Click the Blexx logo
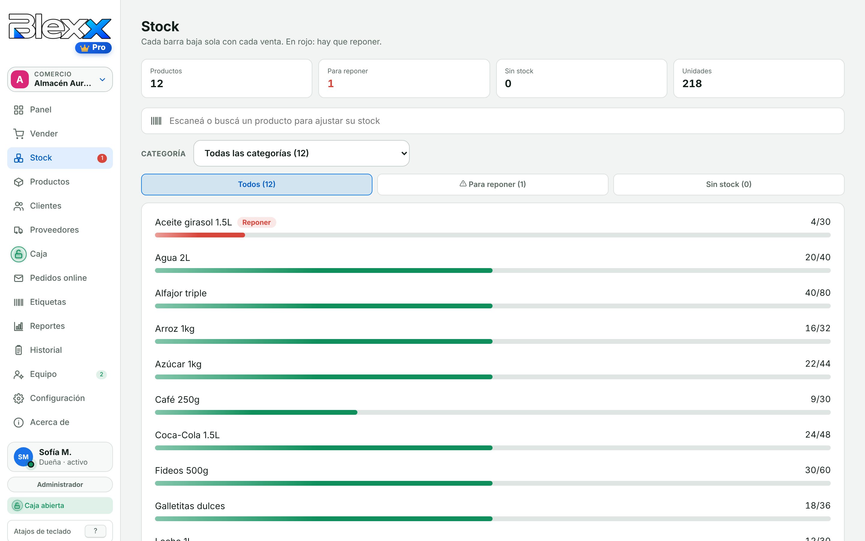This screenshot has height=541, width=865. pos(60,26)
